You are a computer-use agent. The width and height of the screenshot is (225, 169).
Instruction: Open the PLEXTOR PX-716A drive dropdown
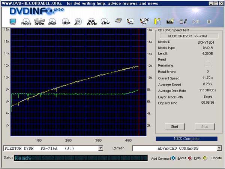[x=101, y=148]
